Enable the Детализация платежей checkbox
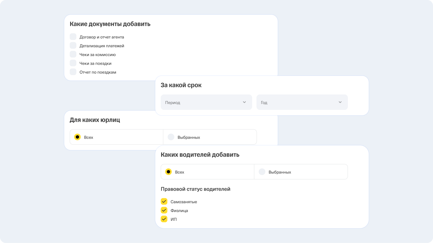The image size is (433, 243). [73, 46]
